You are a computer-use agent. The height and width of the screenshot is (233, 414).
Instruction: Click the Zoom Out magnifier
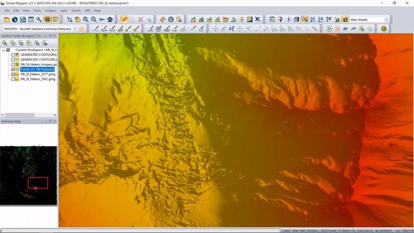click(94, 19)
